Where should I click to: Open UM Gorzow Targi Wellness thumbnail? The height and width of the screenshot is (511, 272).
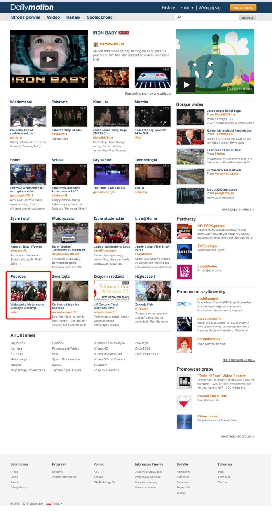pyautogui.click(x=111, y=291)
